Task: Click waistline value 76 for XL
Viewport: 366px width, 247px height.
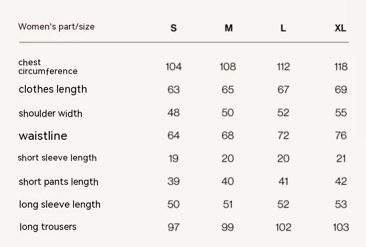Action: pyautogui.click(x=341, y=136)
